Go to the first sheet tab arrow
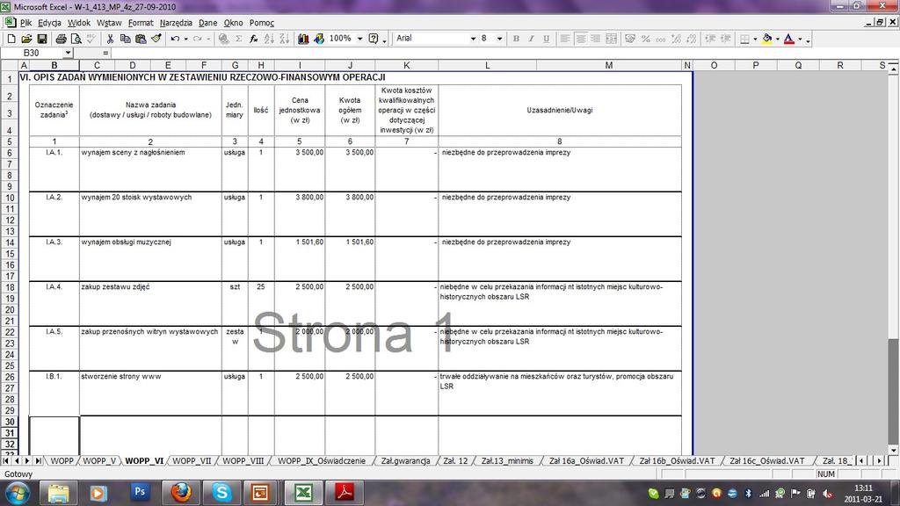The image size is (900, 506). point(6,460)
